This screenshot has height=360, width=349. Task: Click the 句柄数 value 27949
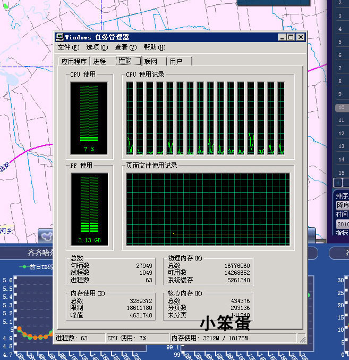click(x=144, y=266)
